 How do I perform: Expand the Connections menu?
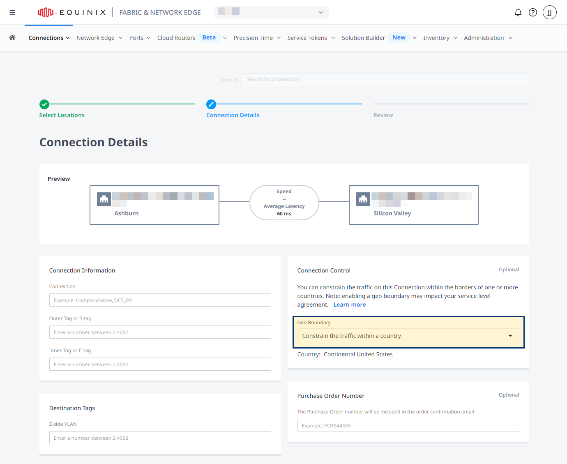[49, 38]
